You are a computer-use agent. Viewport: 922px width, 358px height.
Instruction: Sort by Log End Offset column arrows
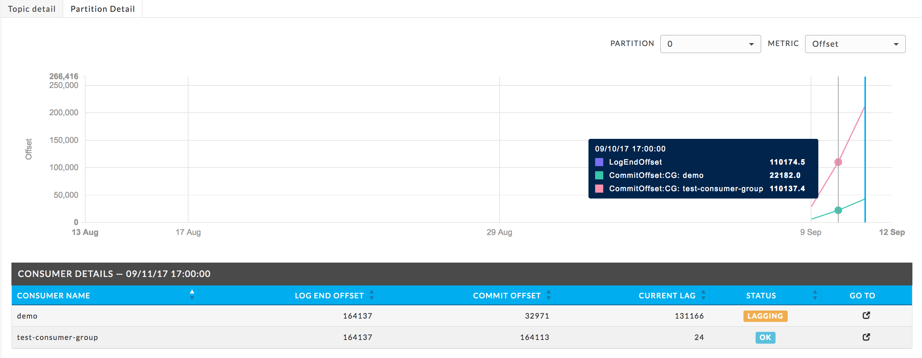(372, 295)
